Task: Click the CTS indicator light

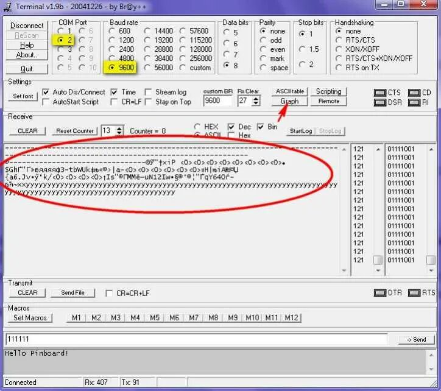Action: click(x=380, y=93)
